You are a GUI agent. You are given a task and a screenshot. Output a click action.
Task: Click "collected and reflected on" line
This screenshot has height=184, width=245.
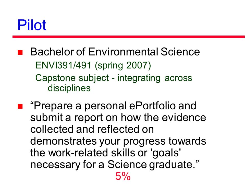pos(92,129)
